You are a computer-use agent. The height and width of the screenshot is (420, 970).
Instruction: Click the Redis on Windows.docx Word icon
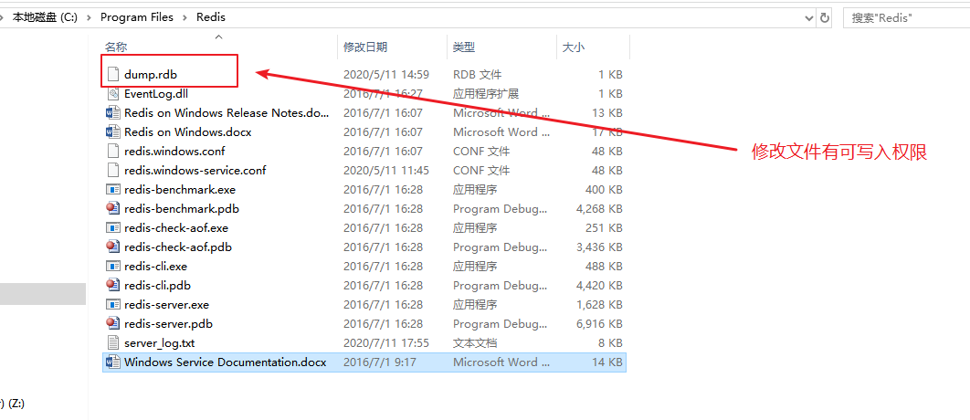tap(112, 132)
